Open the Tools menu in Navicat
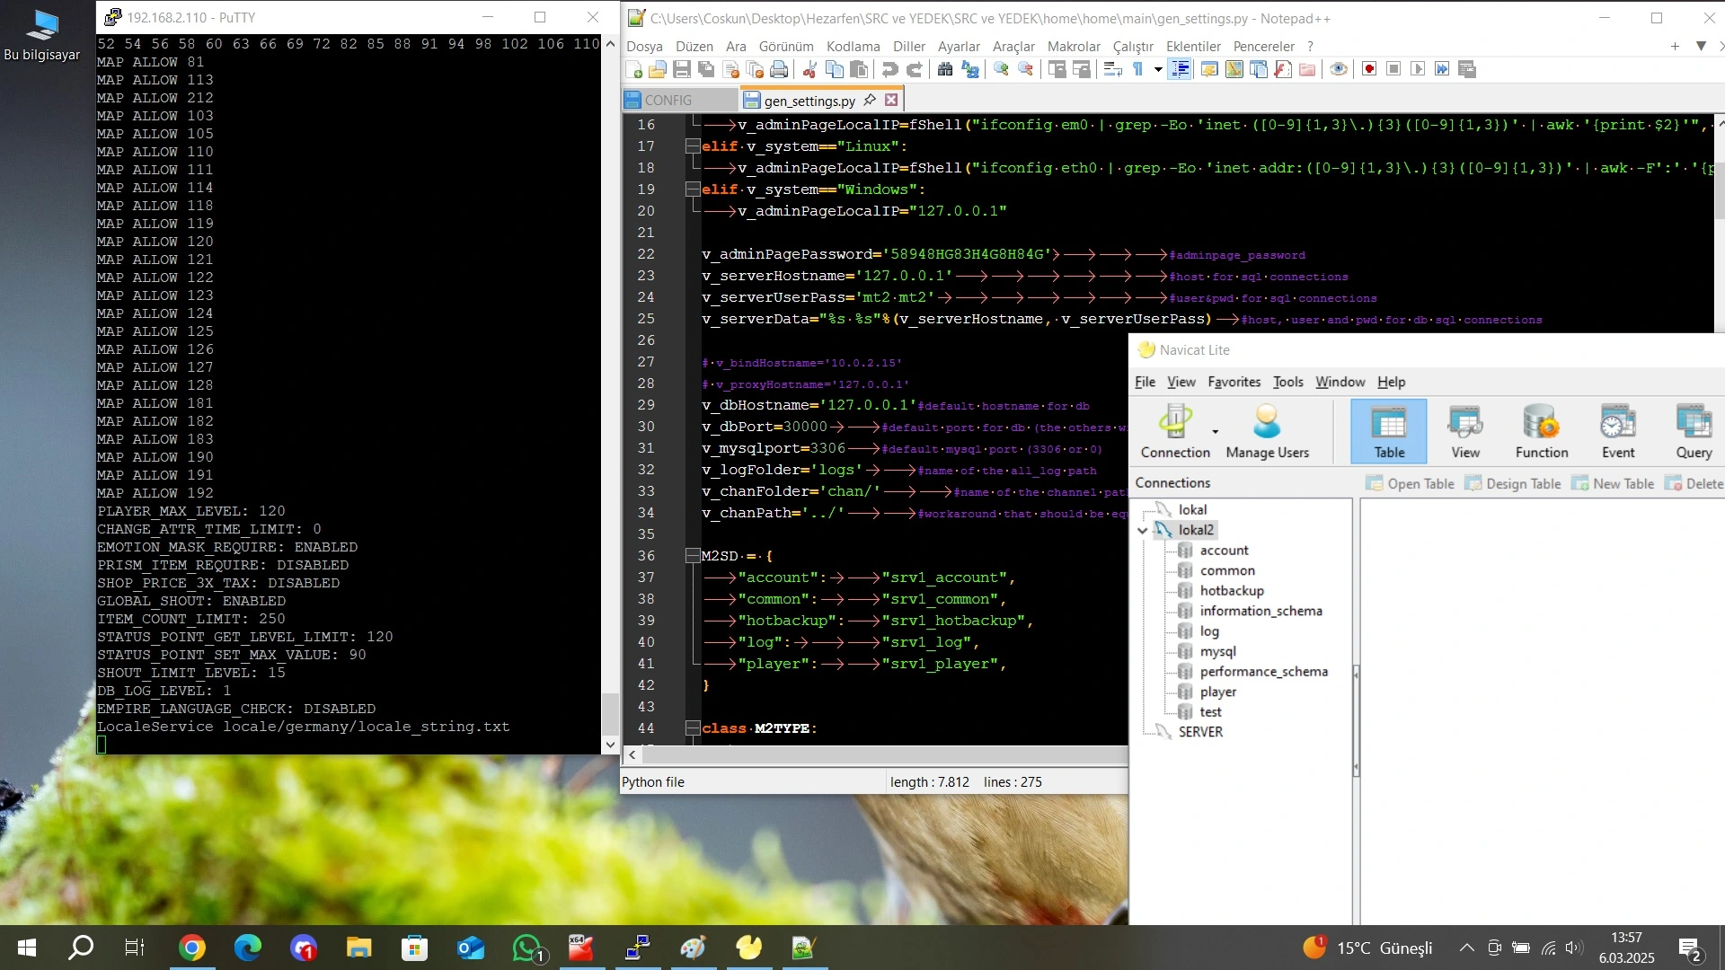 1287,382
